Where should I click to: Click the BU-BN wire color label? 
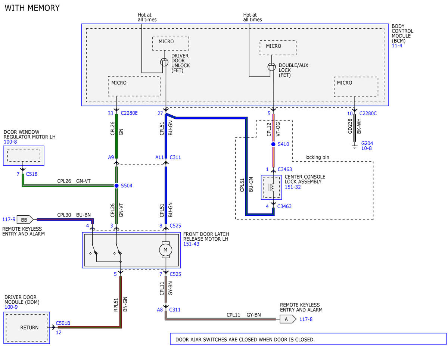pyautogui.click(x=83, y=215)
